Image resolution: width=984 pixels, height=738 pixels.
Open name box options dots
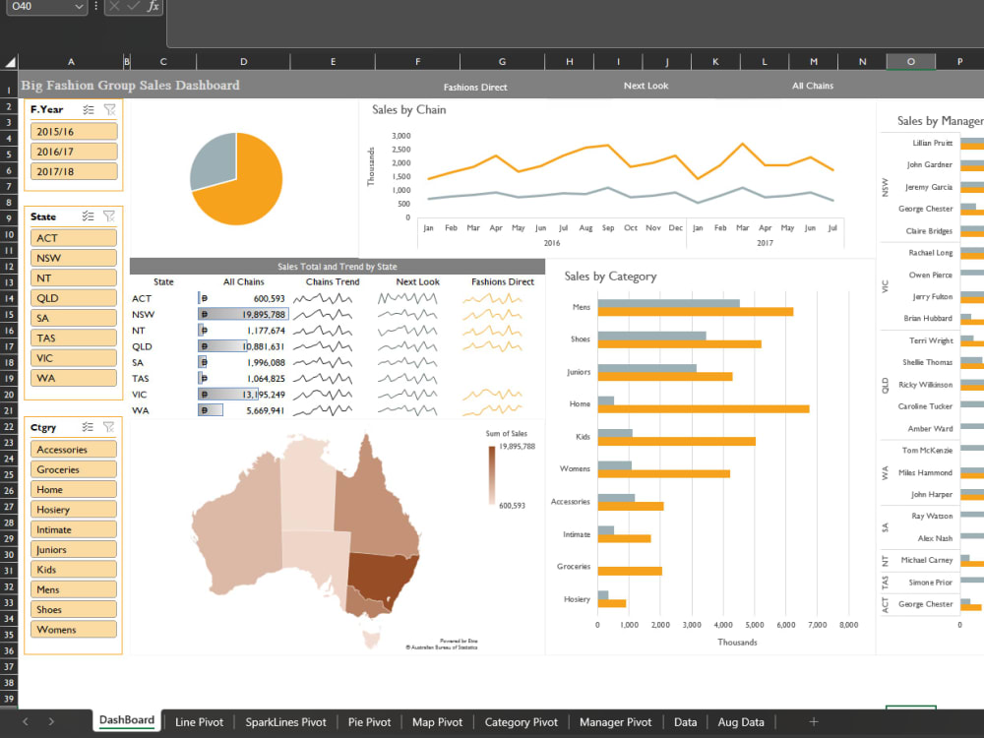pos(96,6)
